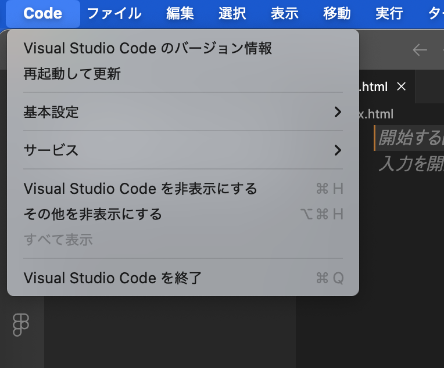Open the ファイル menu
Image resolution: width=444 pixels, height=368 pixels.
114,13
